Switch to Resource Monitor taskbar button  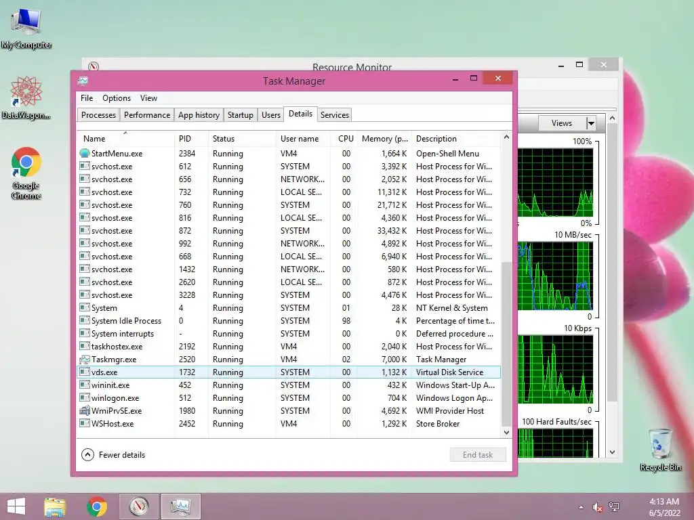tap(138, 506)
